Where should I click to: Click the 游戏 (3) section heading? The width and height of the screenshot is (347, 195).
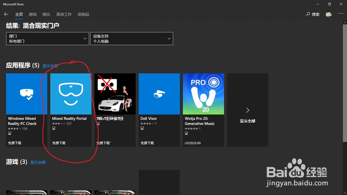click(17, 162)
